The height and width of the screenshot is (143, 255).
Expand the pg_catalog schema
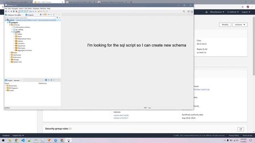click(x=12, y=29)
